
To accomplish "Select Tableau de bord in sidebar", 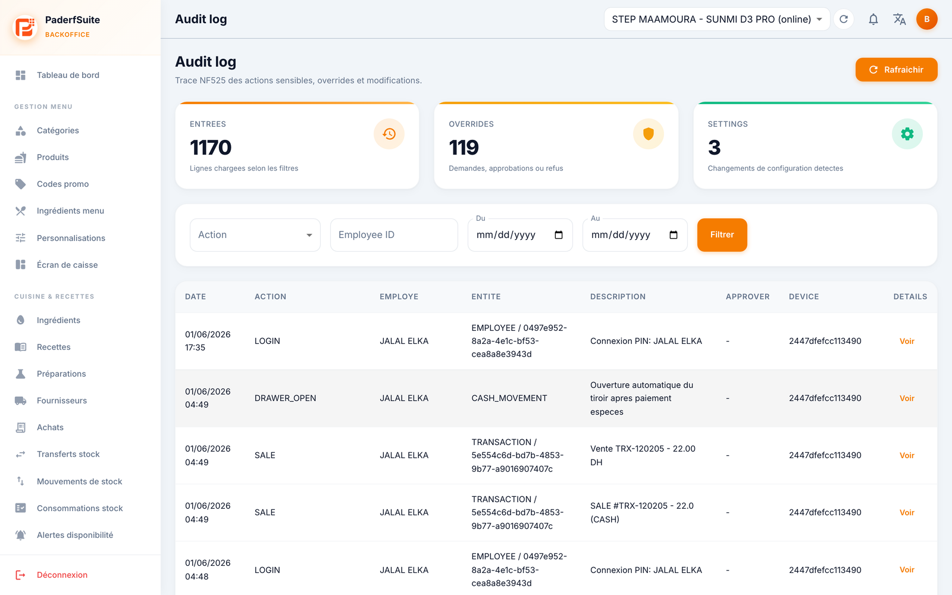I will point(68,75).
